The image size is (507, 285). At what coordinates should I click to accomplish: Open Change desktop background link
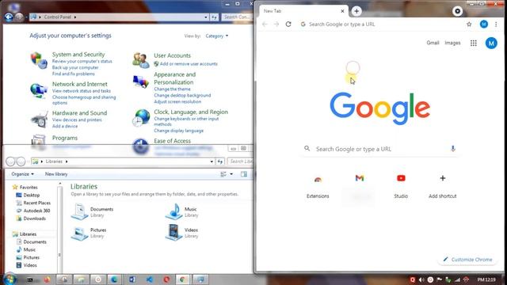click(x=182, y=95)
